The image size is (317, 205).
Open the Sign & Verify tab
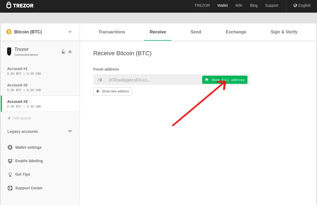click(284, 32)
